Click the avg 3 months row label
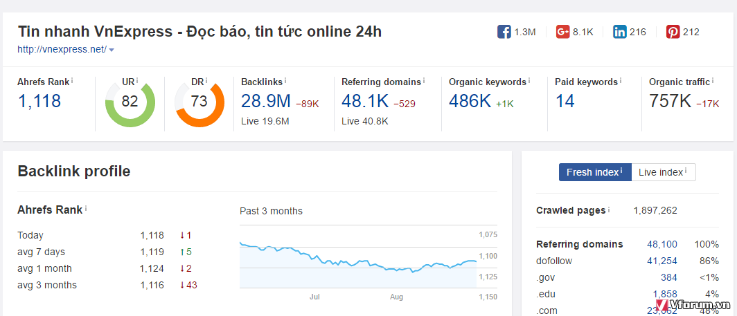 [x=47, y=285]
